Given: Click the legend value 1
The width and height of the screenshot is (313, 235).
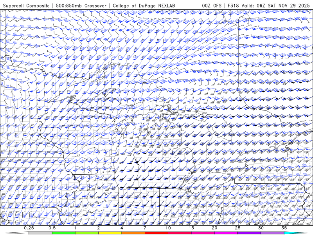Looking at the screenshot, I should [x=75, y=228].
